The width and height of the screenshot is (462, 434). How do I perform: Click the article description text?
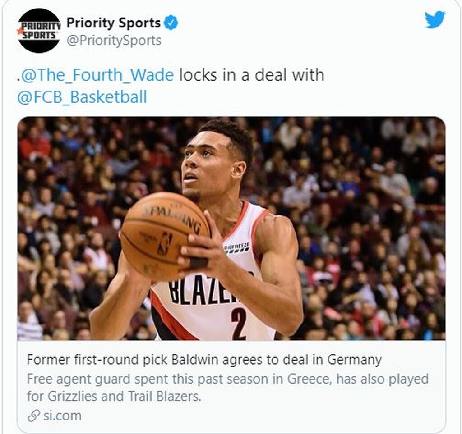tap(227, 388)
